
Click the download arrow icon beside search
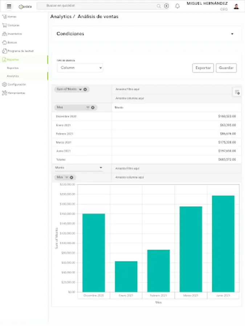(166, 6)
